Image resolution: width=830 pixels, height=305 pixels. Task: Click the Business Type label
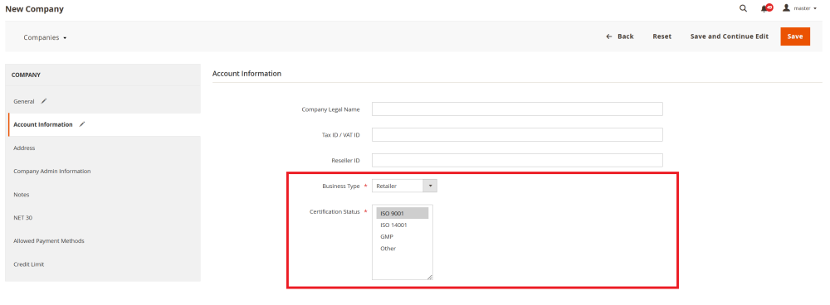(341, 186)
